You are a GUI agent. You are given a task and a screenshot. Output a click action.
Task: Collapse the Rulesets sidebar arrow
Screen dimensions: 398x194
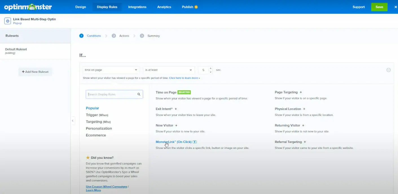click(73, 121)
